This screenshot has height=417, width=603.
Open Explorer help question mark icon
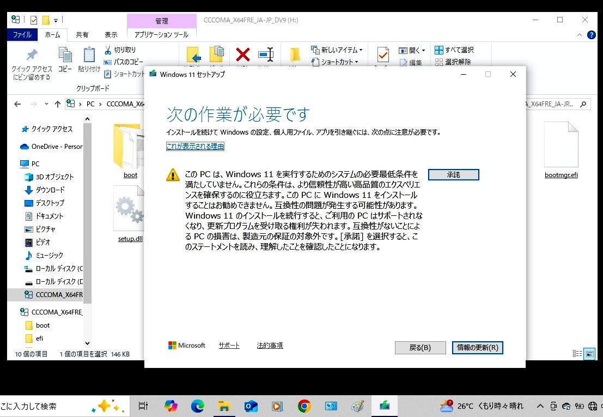click(592, 35)
